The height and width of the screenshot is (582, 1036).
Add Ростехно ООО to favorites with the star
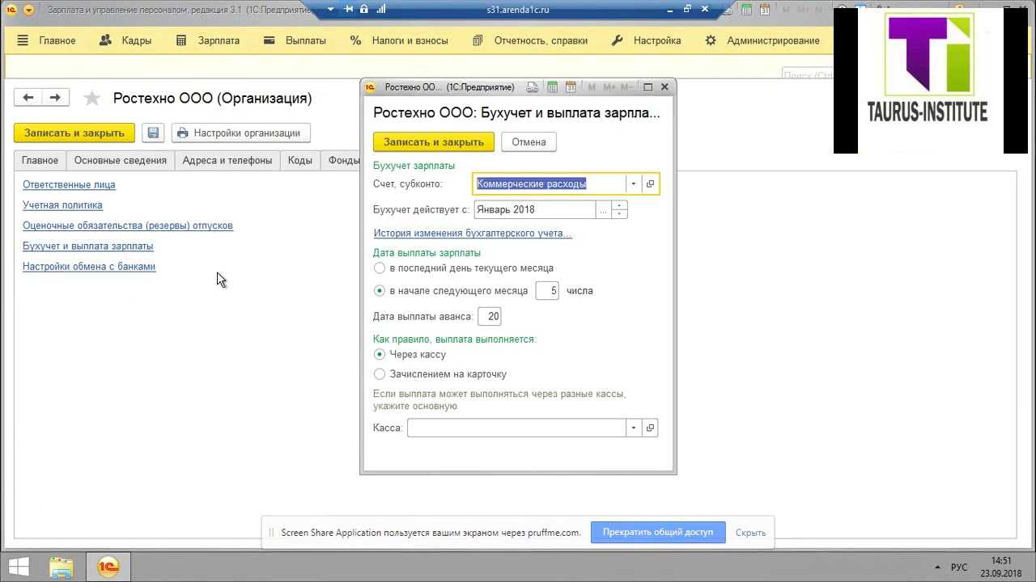click(x=92, y=99)
